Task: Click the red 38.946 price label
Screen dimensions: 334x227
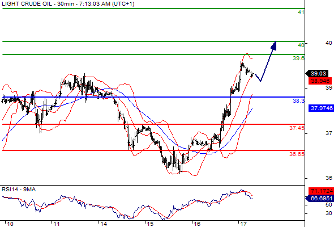Action: (x=320, y=81)
